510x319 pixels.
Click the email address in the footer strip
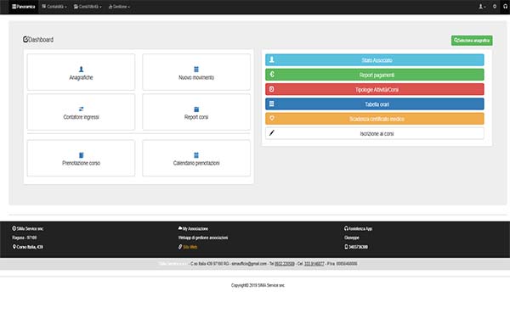tap(249, 264)
